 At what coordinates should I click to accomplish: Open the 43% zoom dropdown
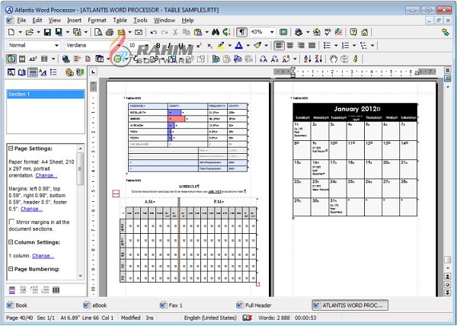click(x=272, y=32)
